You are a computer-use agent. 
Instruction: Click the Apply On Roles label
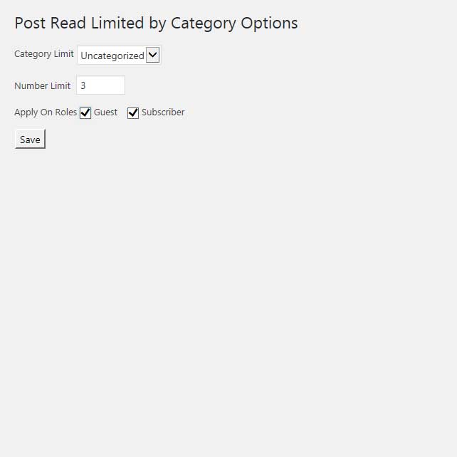[45, 112]
